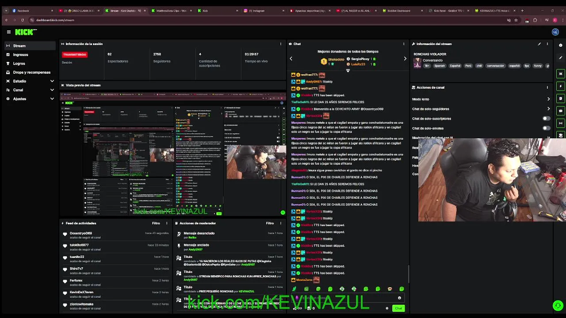Viewport: 566px width, 318px height.
Task: Switch to Instagram browser tab
Action: (264, 11)
